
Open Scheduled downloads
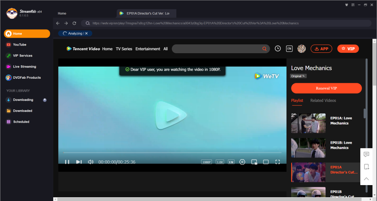click(x=21, y=122)
